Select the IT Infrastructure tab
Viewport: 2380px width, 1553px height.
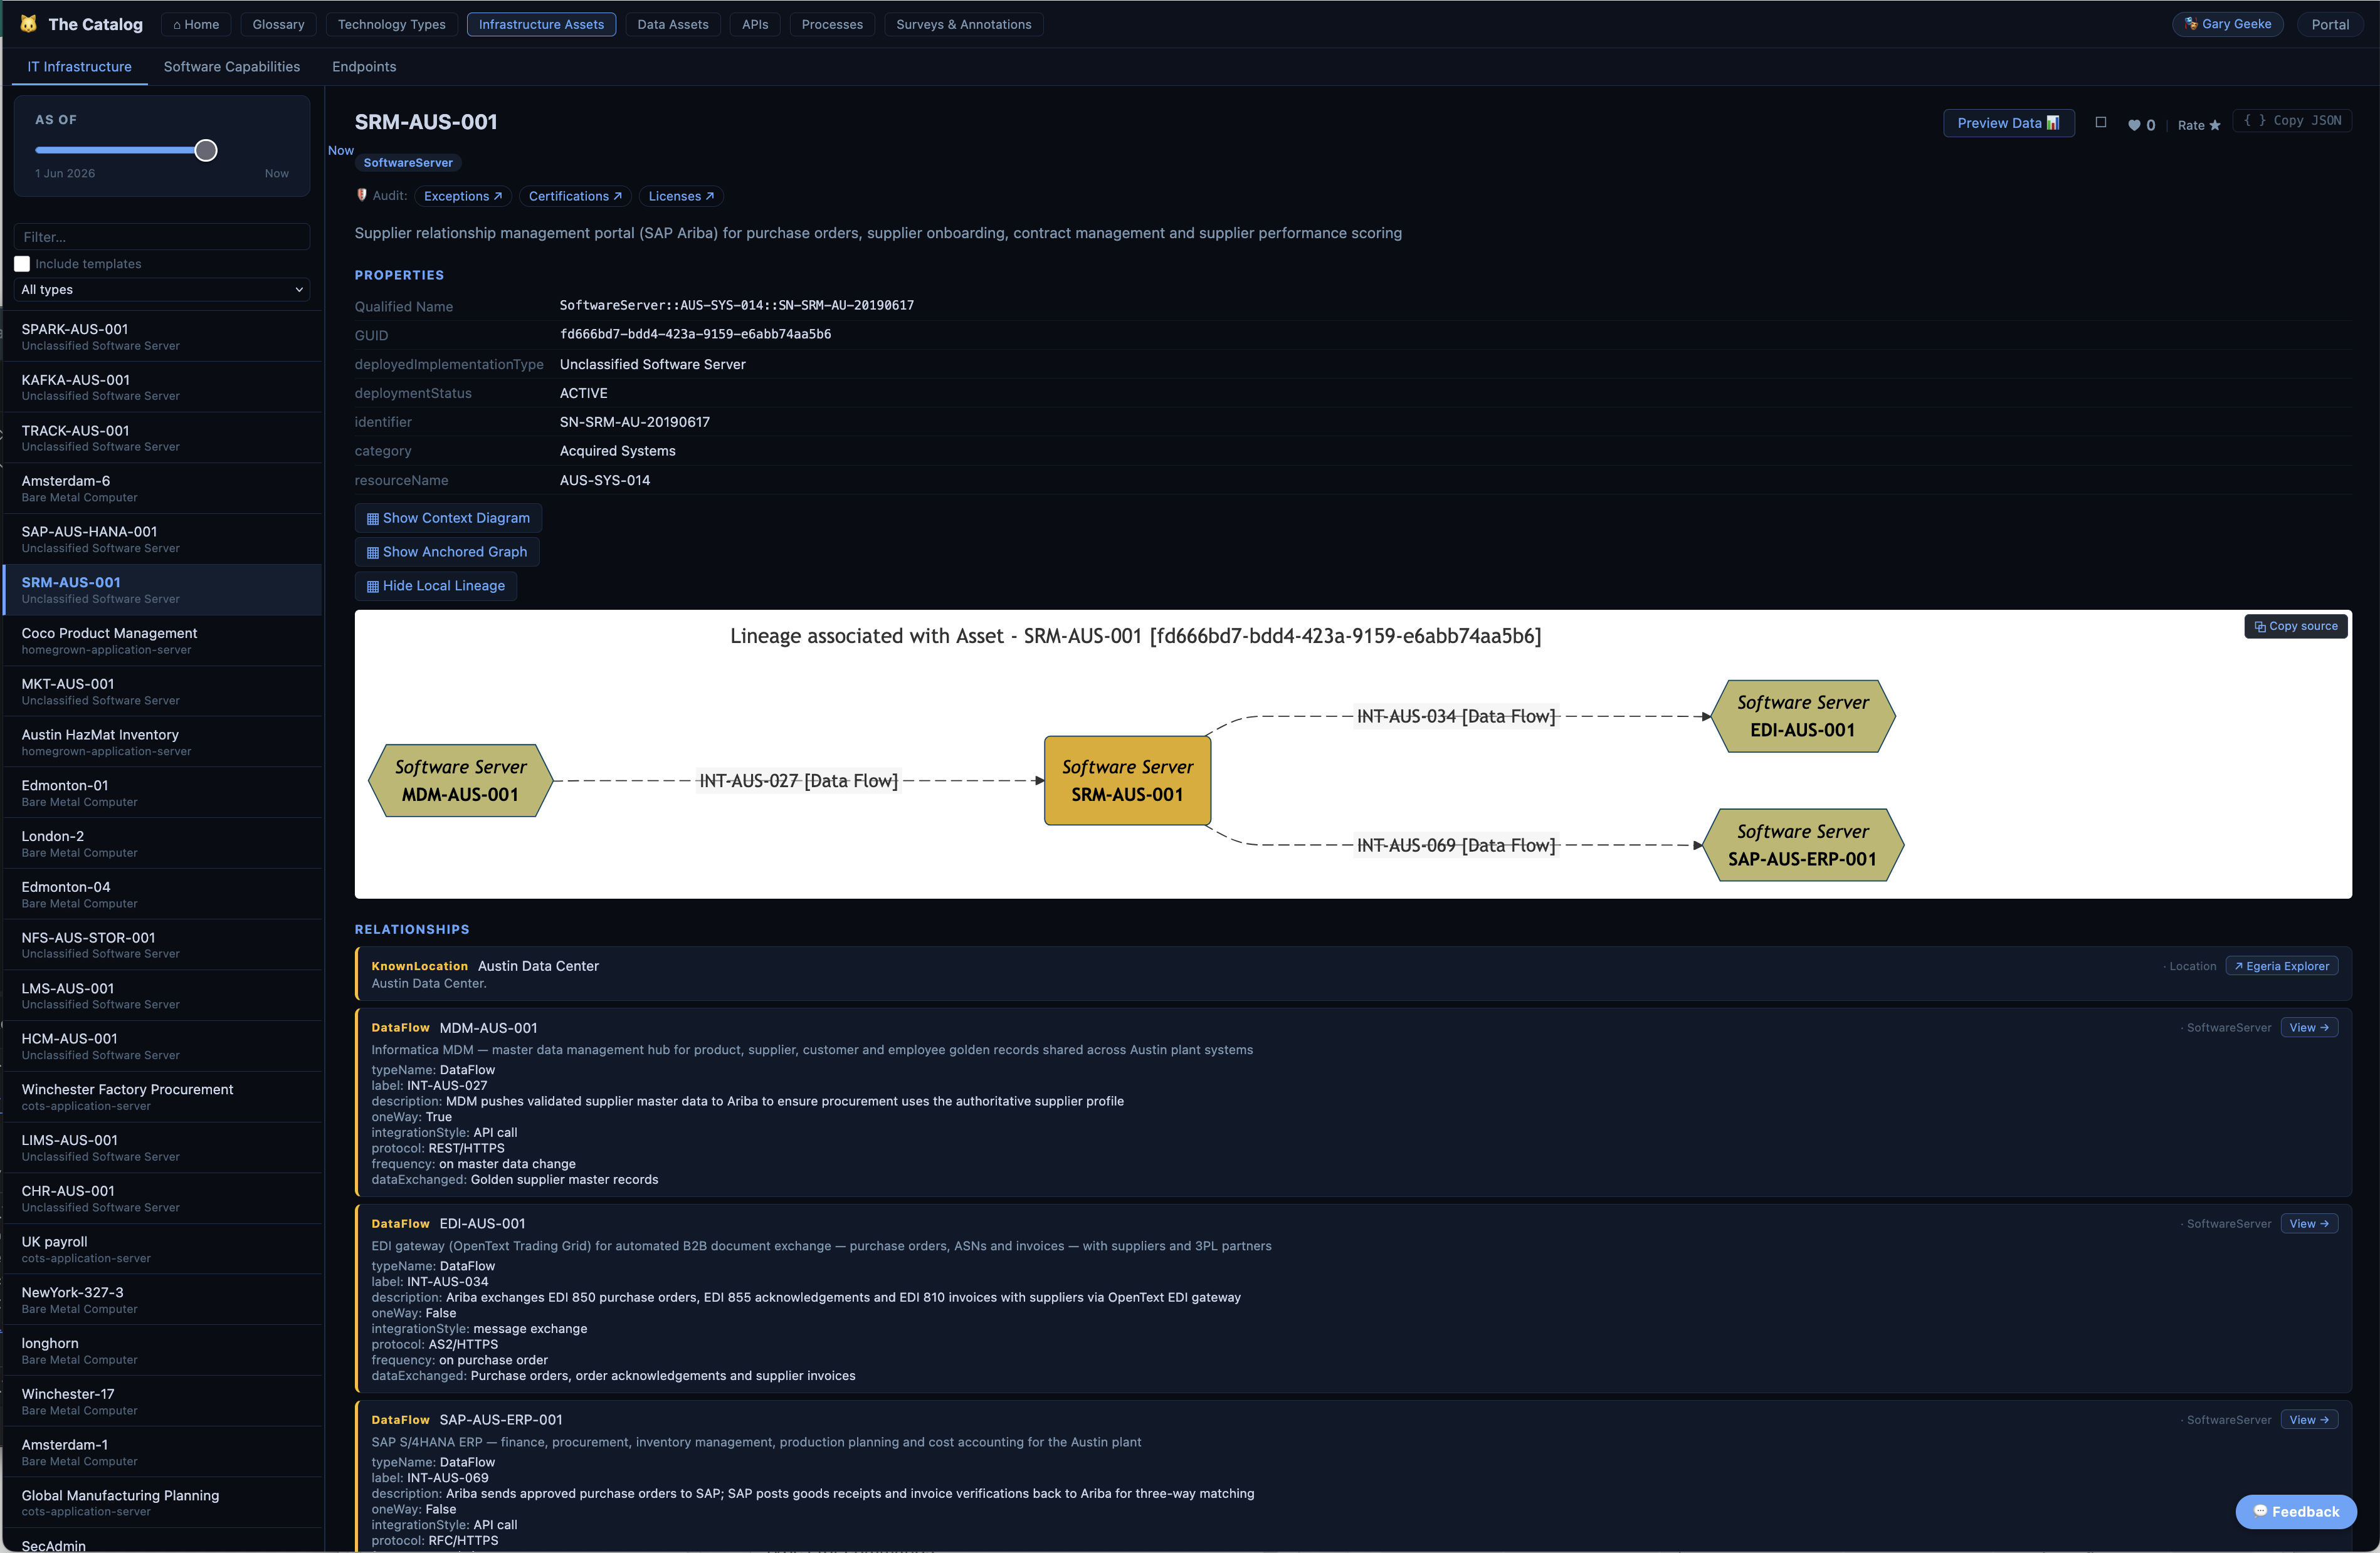coord(80,67)
